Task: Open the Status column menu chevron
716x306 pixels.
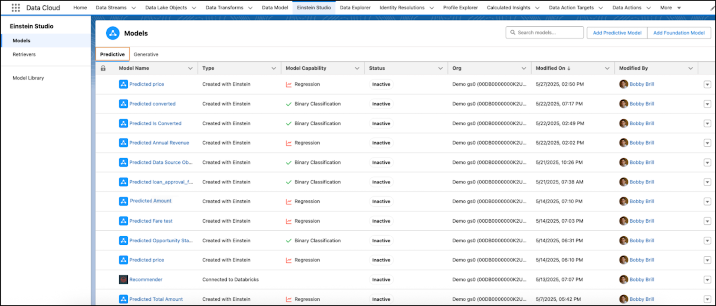Action: coord(441,68)
